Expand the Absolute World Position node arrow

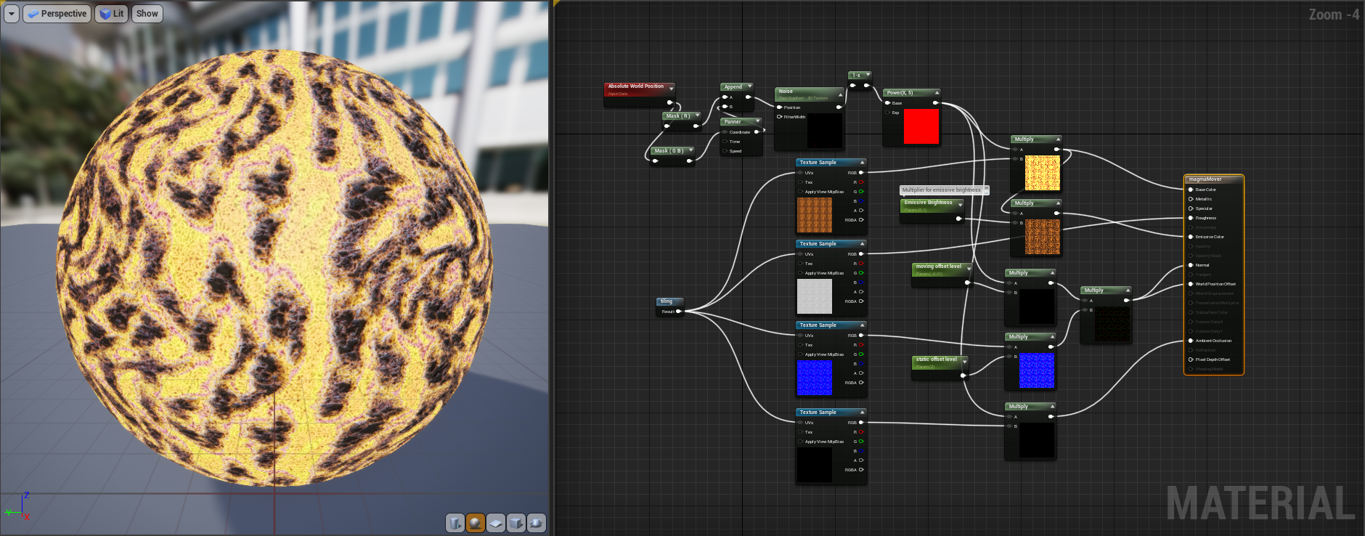(671, 88)
